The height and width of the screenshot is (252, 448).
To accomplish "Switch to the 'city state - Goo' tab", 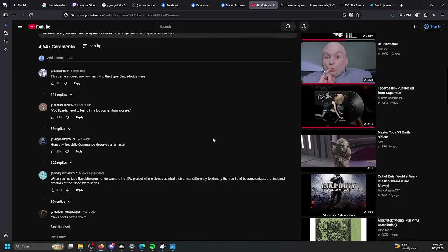I will coord(54,5).
